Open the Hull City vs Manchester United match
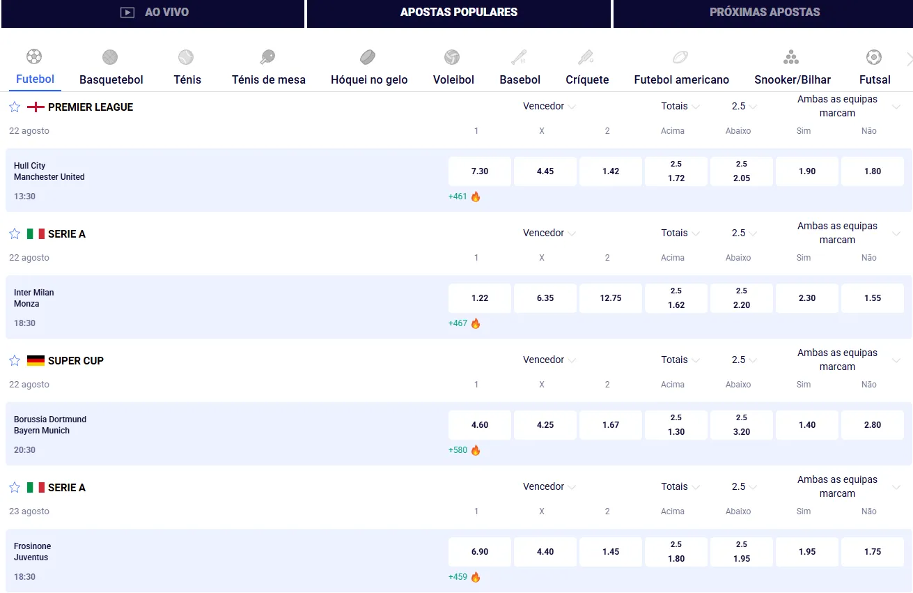 click(x=49, y=171)
